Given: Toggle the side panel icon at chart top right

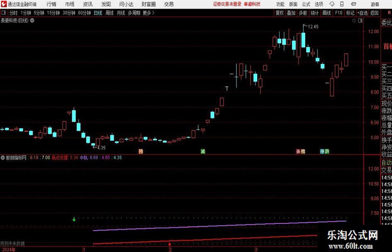Looking at the screenshot, I should tap(360, 21).
